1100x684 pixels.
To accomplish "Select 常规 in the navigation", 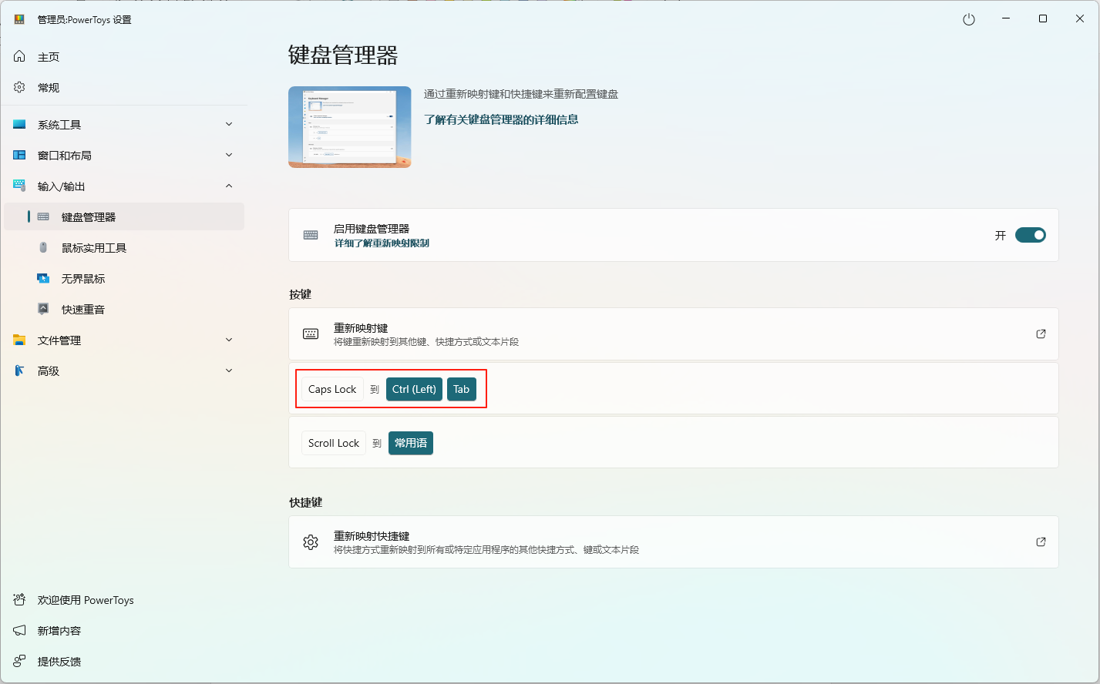I will 124,87.
